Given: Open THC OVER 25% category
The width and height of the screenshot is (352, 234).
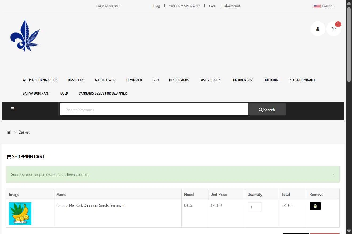Looking at the screenshot, I should tap(242, 80).
